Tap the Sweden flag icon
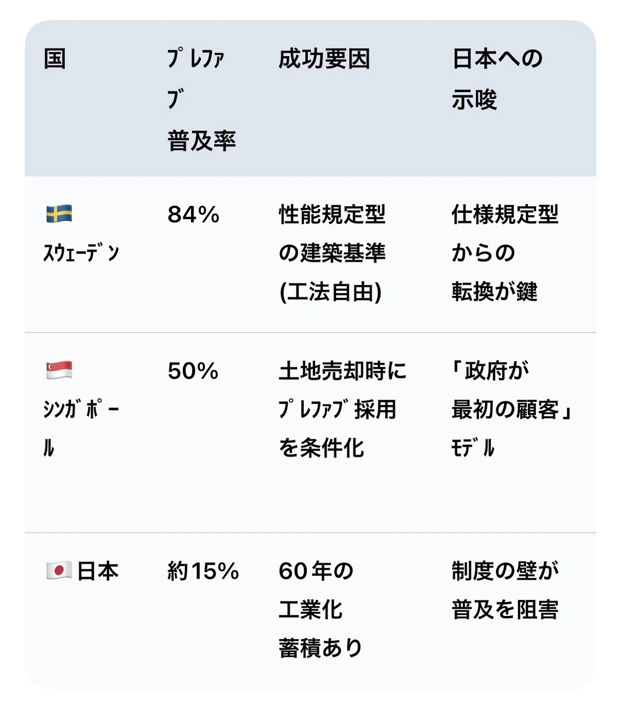This screenshot has height=724, width=621. 59,214
